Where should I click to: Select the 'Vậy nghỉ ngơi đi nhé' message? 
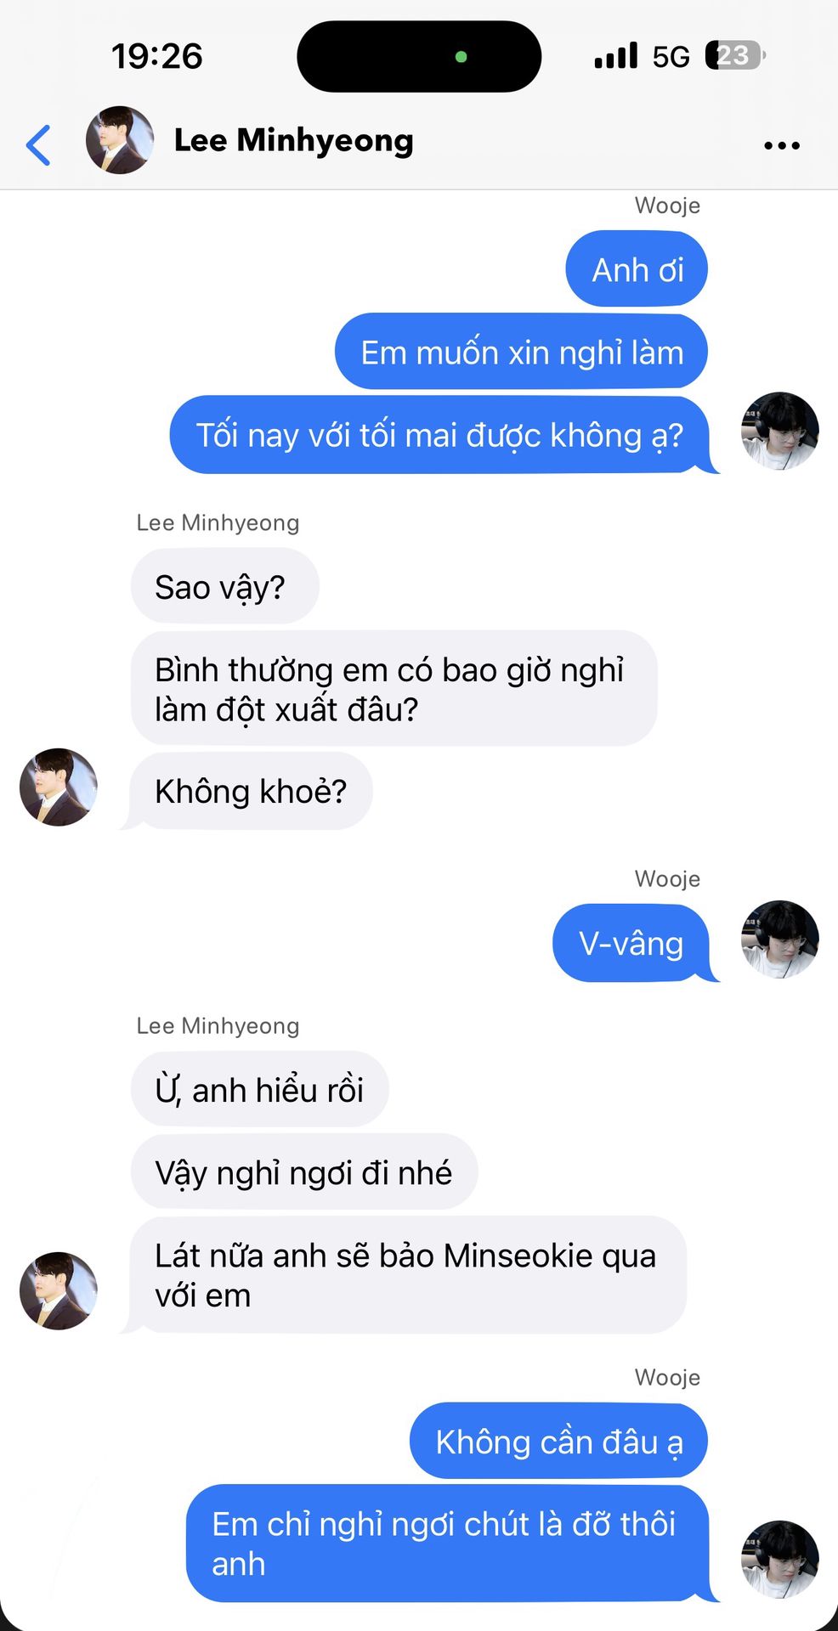(304, 1171)
